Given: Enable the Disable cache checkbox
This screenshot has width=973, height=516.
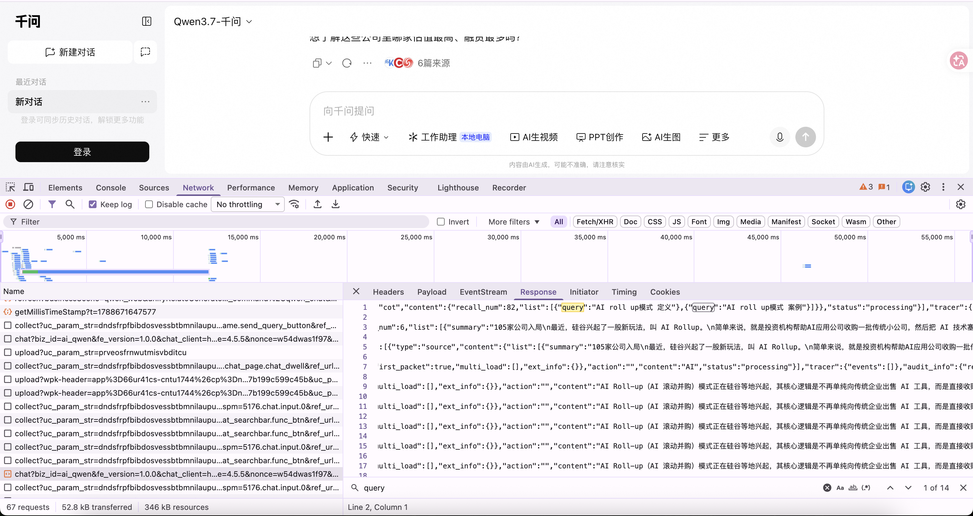Looking at the screenshot, I should 149,204.
